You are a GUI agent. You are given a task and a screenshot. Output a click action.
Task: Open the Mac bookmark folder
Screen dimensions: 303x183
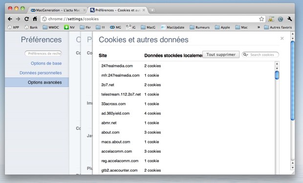tap(241, 27)
